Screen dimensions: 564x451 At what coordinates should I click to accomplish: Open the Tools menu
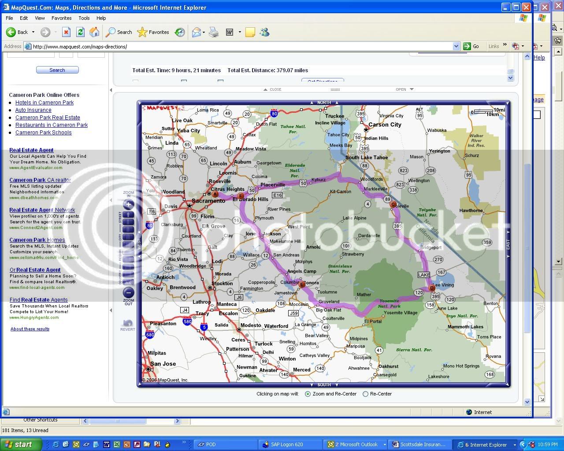point(84,18)
